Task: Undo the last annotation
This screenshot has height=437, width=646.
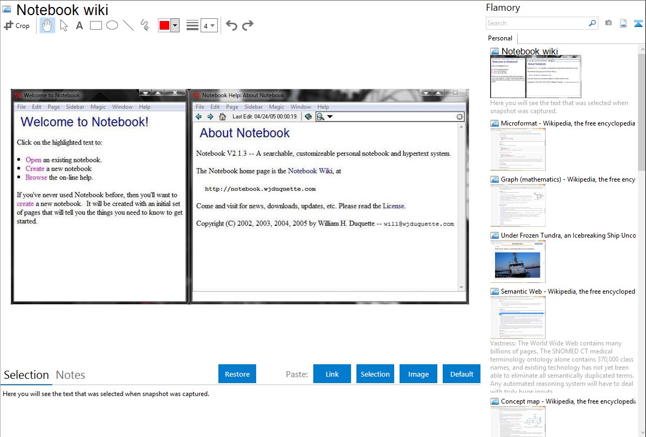Action: [x=231, y=25]
